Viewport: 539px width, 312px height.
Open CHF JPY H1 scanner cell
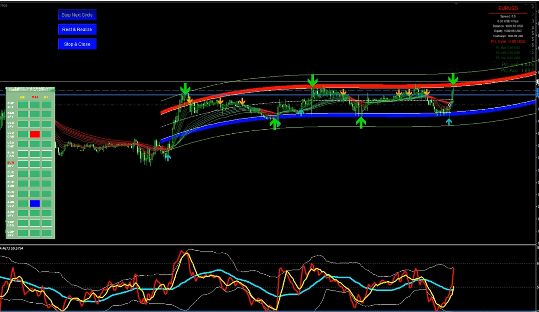(x=47, y=105)
